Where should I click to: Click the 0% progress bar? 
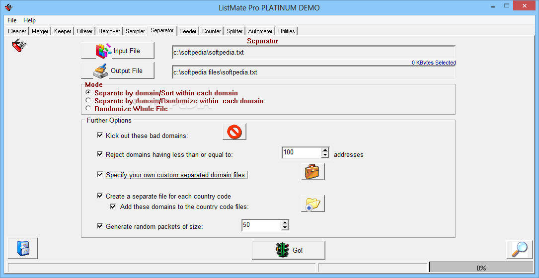point(480,268)
